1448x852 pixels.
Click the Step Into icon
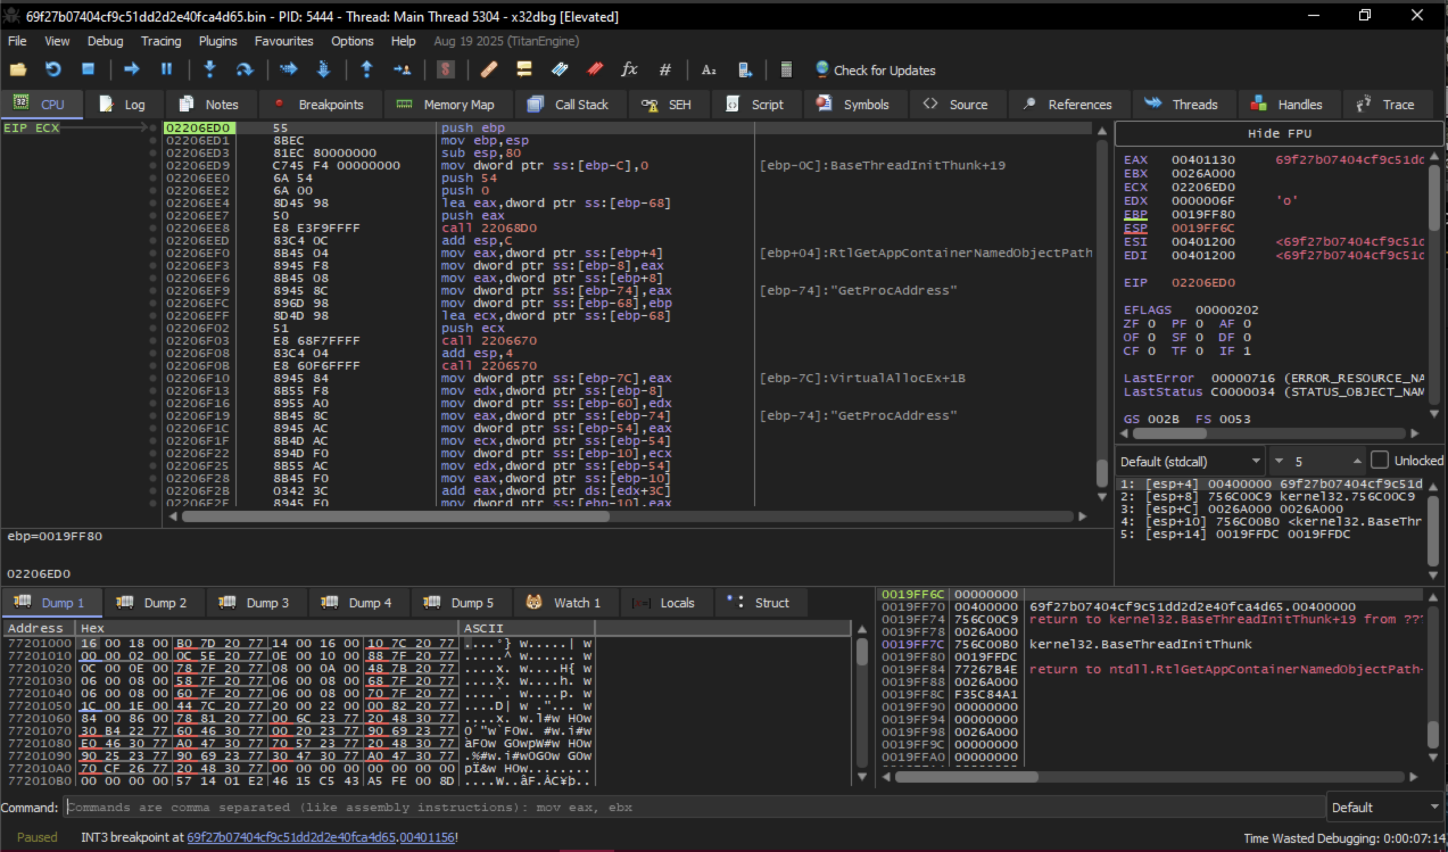coord(210,69)
